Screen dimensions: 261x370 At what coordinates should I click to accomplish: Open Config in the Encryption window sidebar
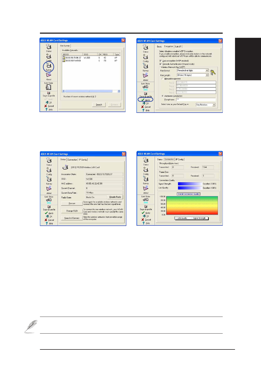pos(146,58)
